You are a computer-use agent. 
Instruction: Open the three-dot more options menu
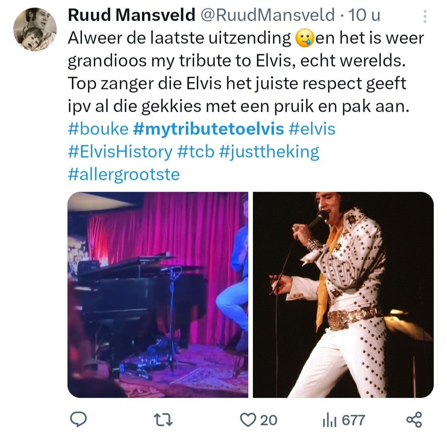tap(425, 16)
